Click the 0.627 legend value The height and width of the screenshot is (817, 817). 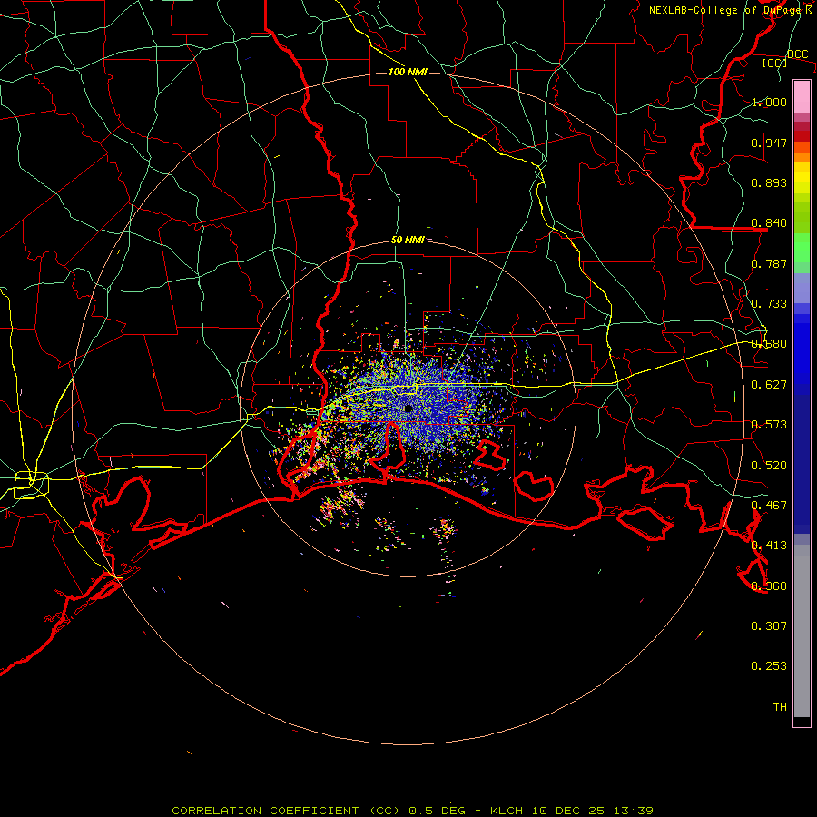click(769, 385)
